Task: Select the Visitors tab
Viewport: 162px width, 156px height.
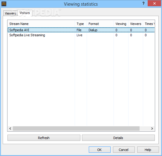Action: (x=25, y=13)
